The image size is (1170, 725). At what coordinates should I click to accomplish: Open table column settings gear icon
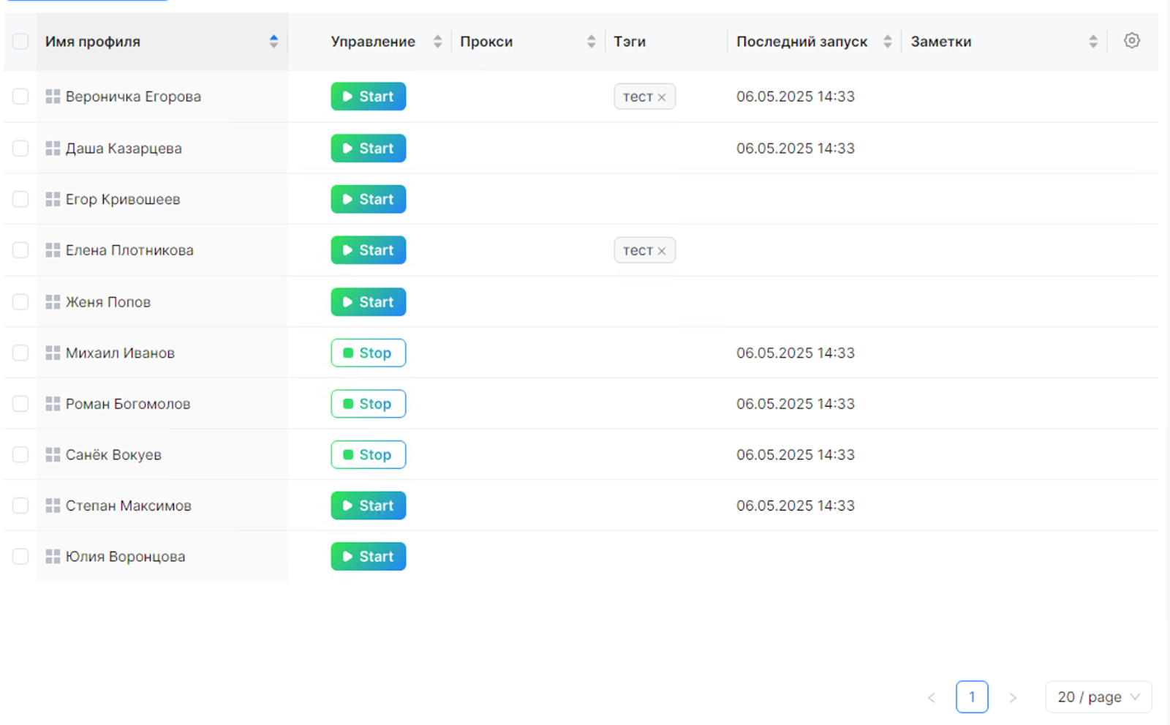pyautogui.click(x=1131, y=41)
